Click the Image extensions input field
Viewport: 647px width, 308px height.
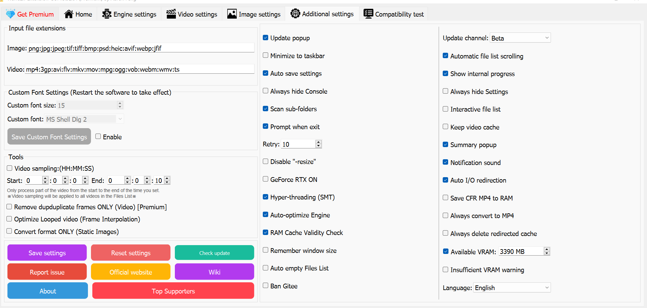141,48
